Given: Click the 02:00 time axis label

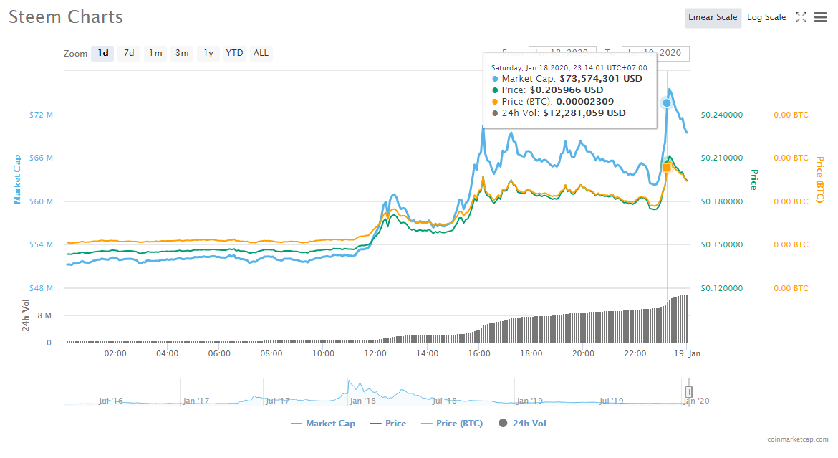Looking at the screenshot, I should tap(115, 353).
